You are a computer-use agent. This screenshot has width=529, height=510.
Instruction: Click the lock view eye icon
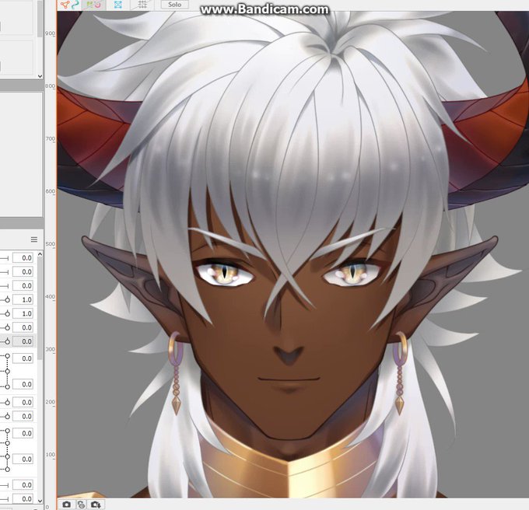click(x=82, y=505)
